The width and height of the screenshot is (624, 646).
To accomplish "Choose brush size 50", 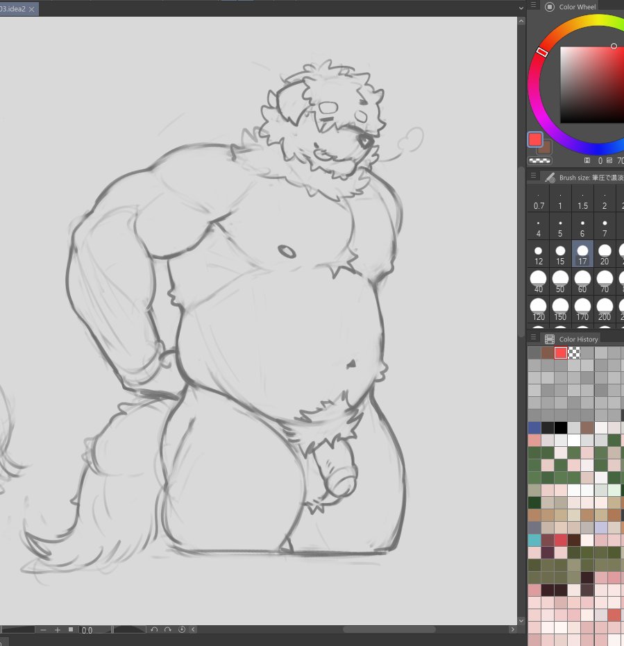I will click(560, 282).
